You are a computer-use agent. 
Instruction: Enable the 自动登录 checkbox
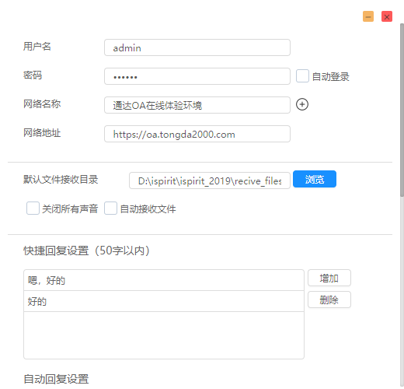tap(302, 76)
